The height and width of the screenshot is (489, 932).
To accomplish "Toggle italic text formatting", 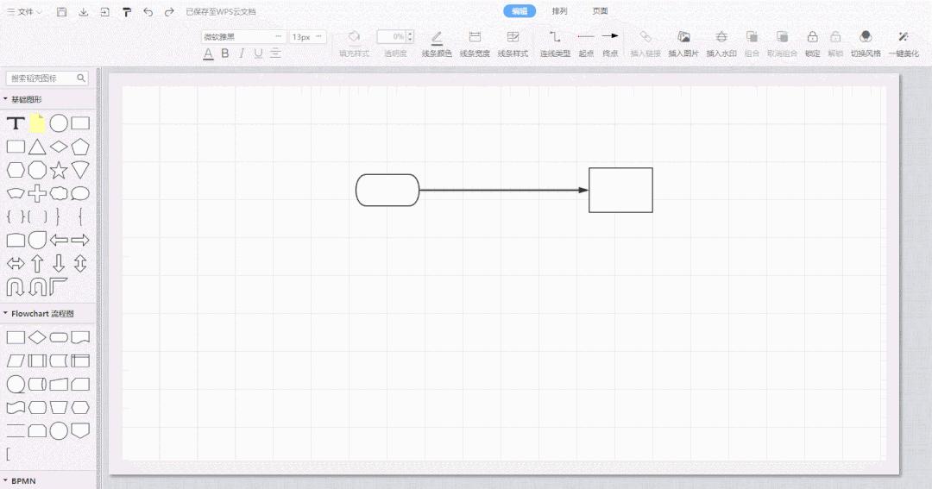I will (x=242, y=53).
